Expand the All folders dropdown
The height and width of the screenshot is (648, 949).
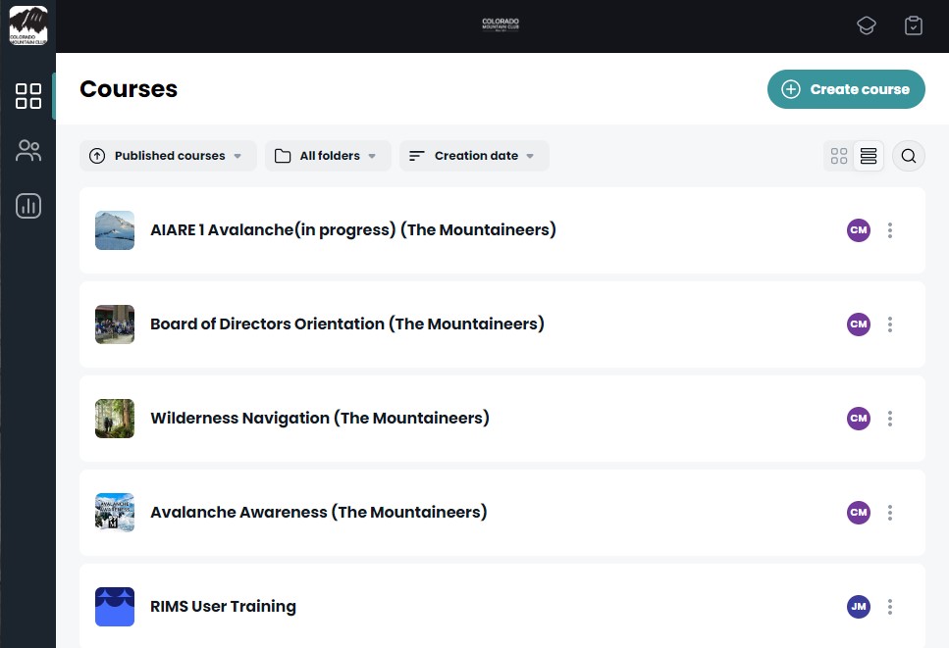coord(328,156)
